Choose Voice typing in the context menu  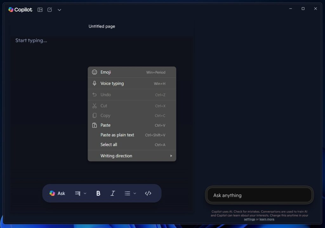tap(132, 83)
